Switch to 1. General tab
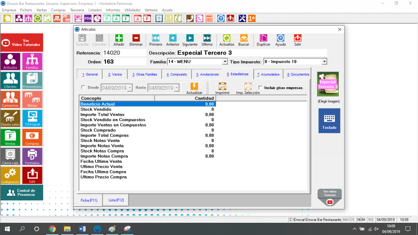Viewport: 418px width, 235px height. pyautogui.click(x=90, y=74)
